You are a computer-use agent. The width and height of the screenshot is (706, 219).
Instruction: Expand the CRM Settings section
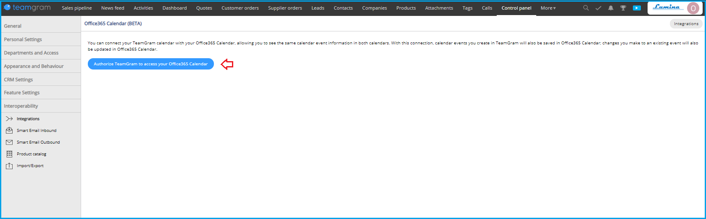point(41,80)
